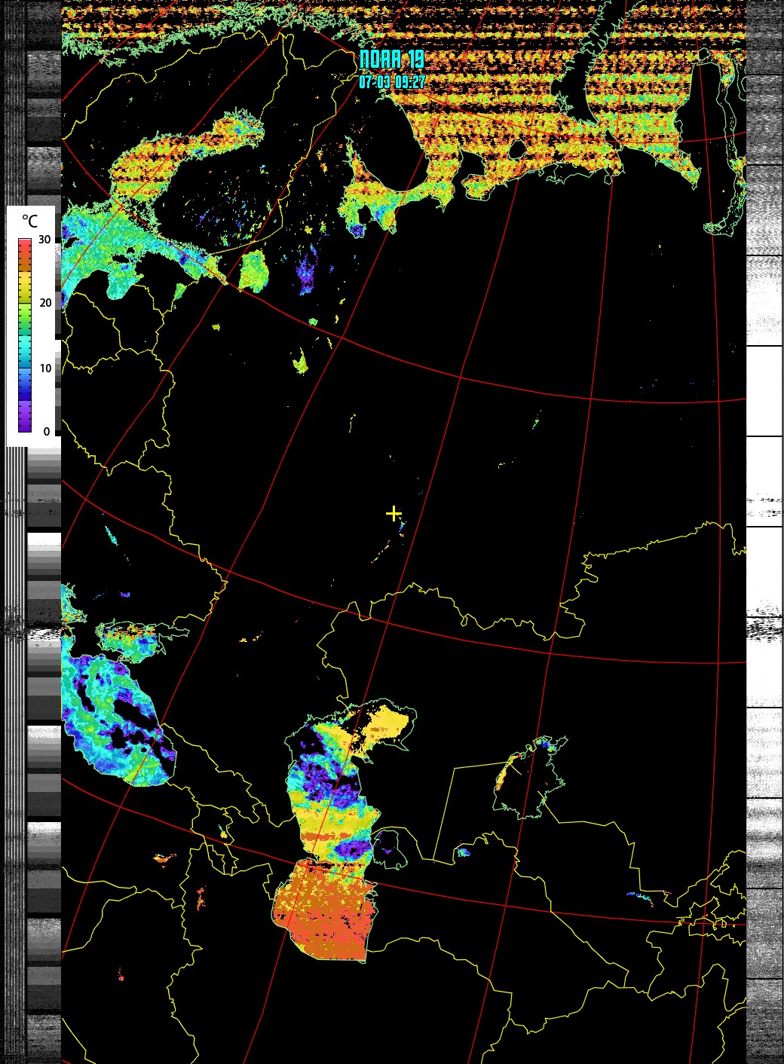The height and width of the screenshot is (1064, 784).
Task: Click the oval green-yellow lake near top left
Action: (254, 271)
